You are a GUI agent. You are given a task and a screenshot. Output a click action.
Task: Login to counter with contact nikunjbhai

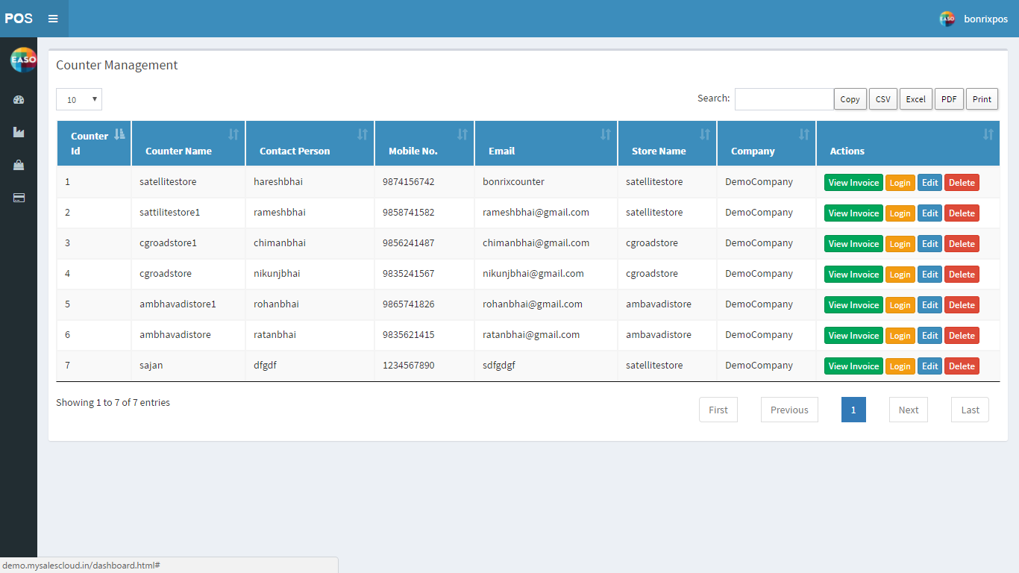pyautogui.click(x=900, y=275)
